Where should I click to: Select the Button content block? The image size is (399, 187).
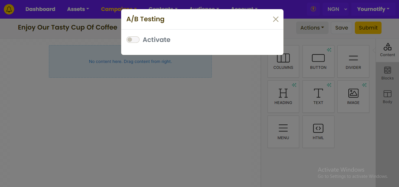click(x=318, y=61)
